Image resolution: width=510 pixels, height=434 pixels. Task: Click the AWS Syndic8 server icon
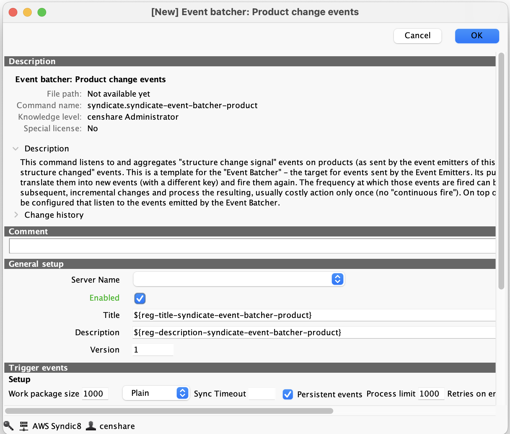24,426
